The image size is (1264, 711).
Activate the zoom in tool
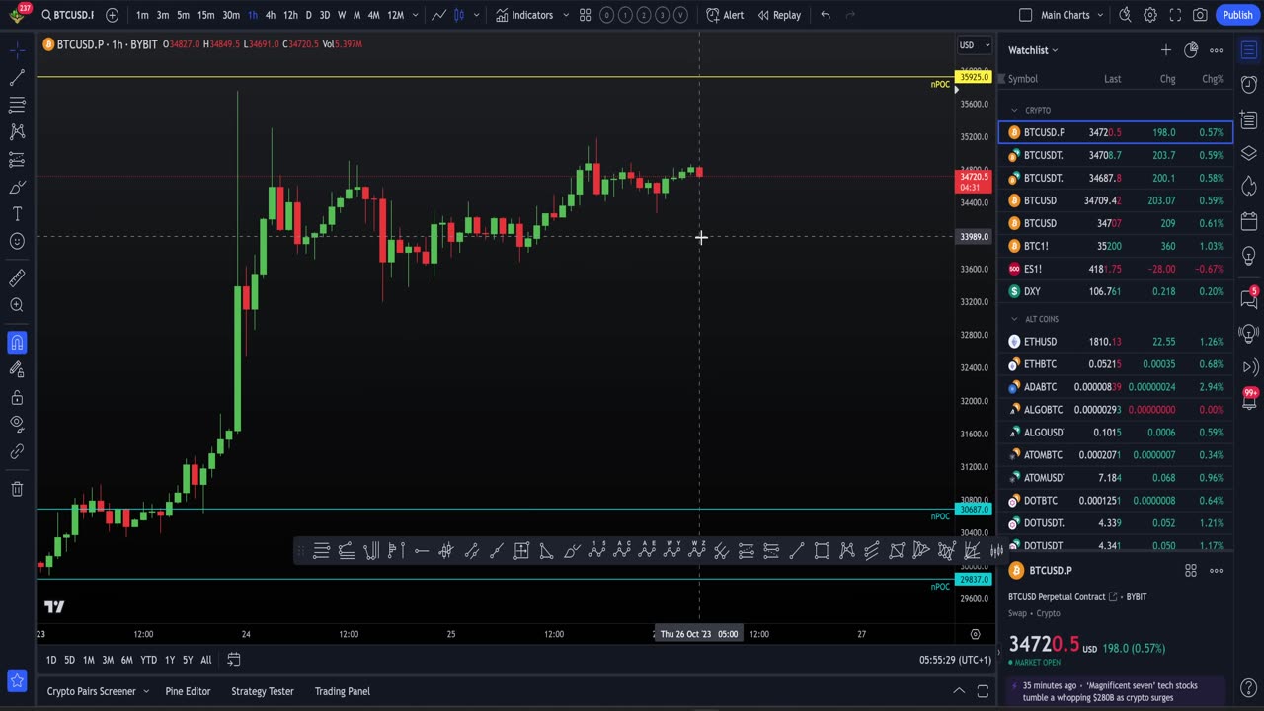(x=17, y=305)
